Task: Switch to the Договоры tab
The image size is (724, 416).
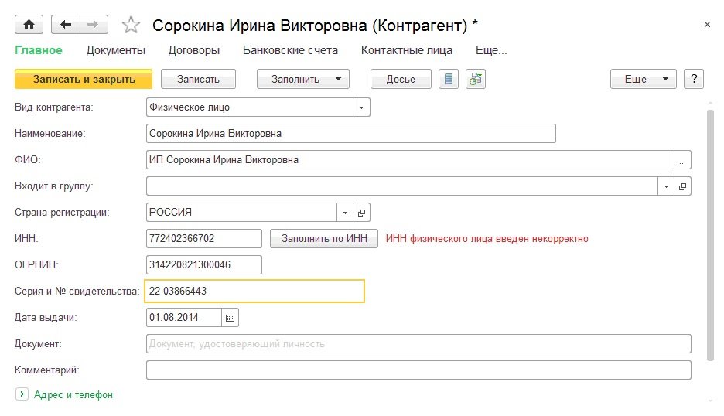Action: 193,50
